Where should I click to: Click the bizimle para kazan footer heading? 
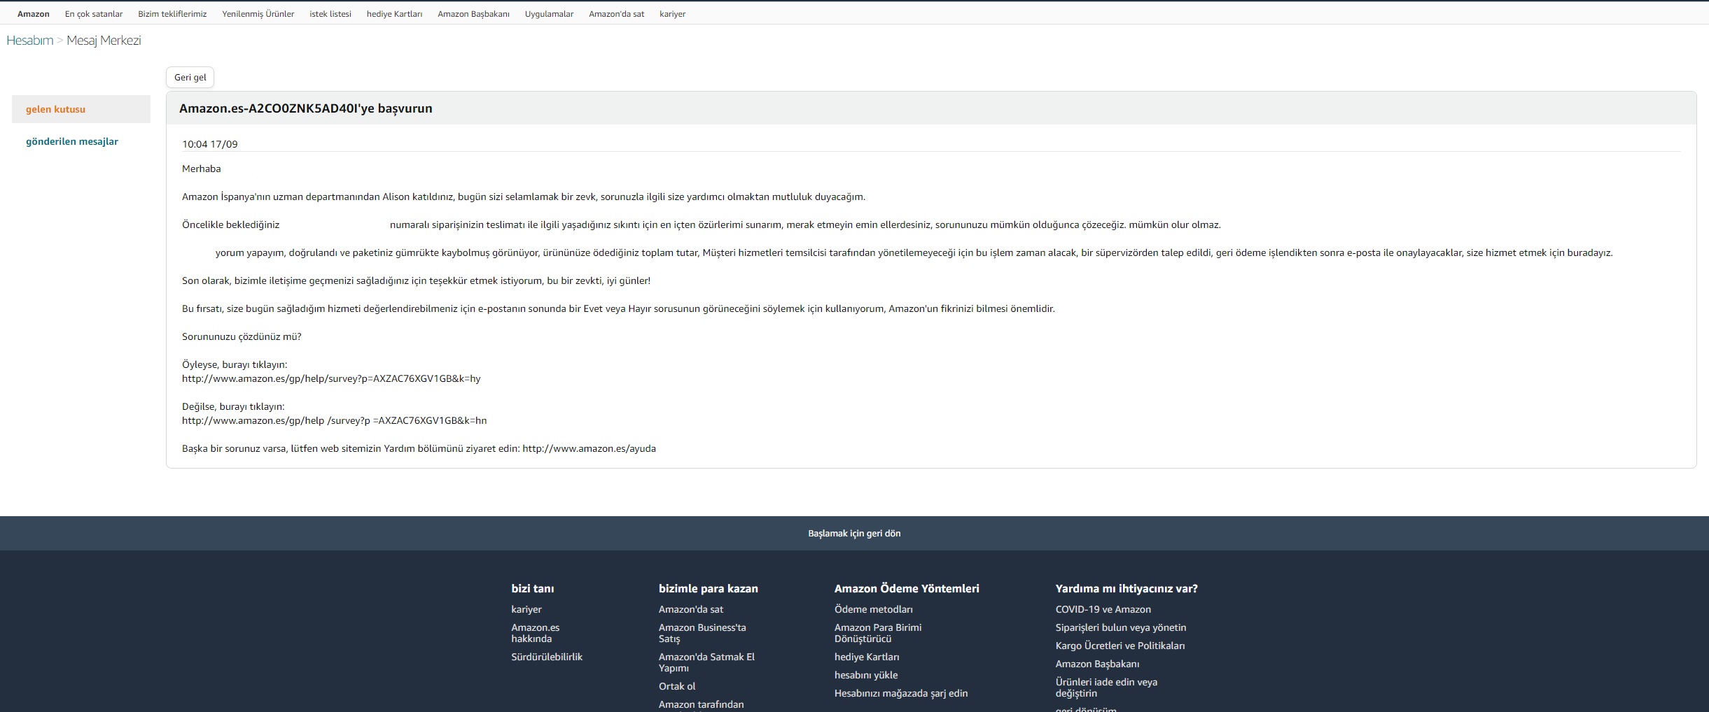pos(709,589)
